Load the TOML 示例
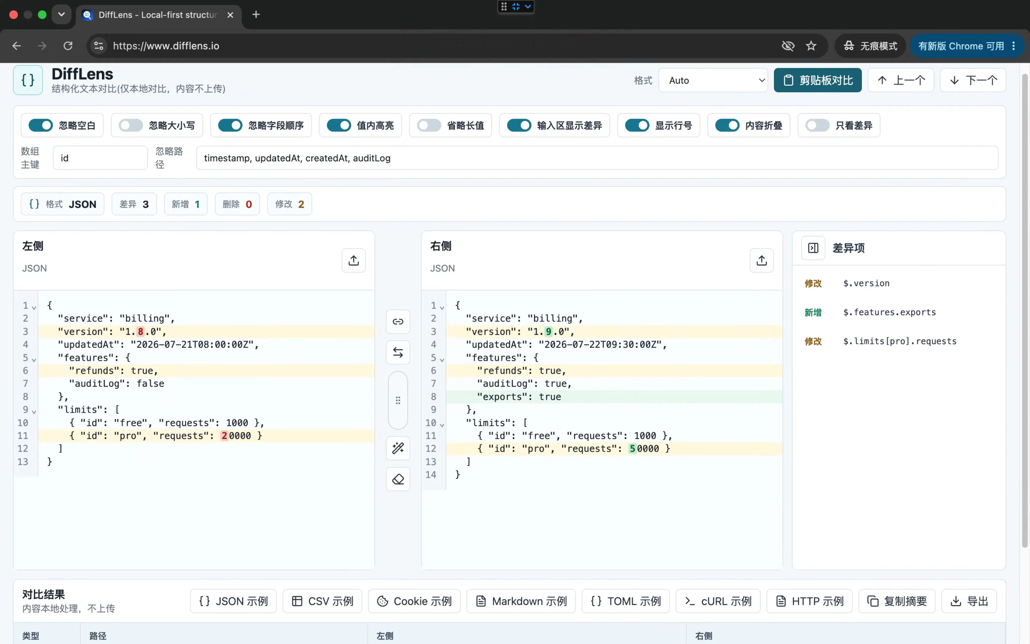The image size is (1030, 644). tap(626, 601)
